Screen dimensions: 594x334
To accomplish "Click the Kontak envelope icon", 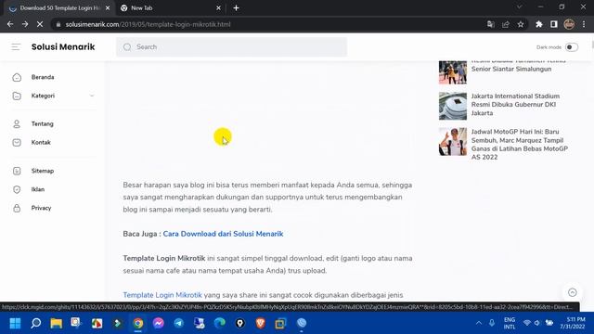I will [17, 142].
